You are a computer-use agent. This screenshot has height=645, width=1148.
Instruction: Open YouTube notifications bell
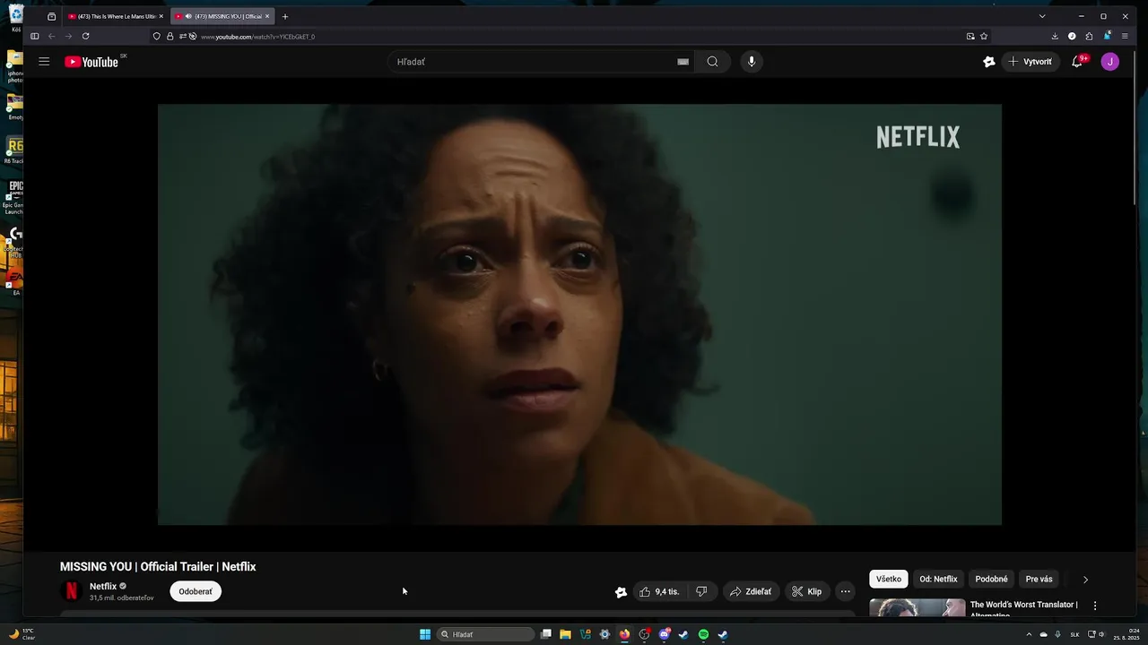[1077, 62]
